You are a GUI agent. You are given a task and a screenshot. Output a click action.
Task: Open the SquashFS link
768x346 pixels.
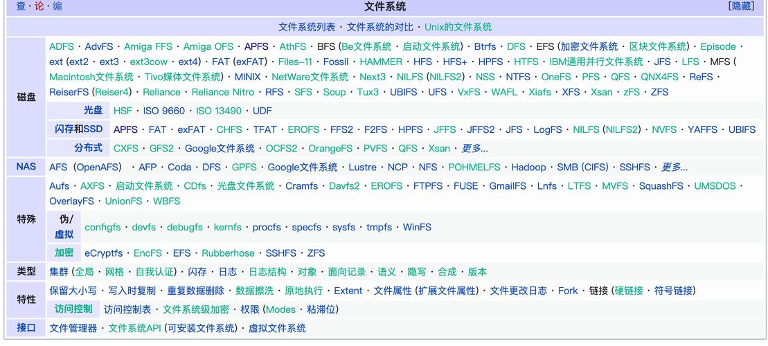point(661,186)
